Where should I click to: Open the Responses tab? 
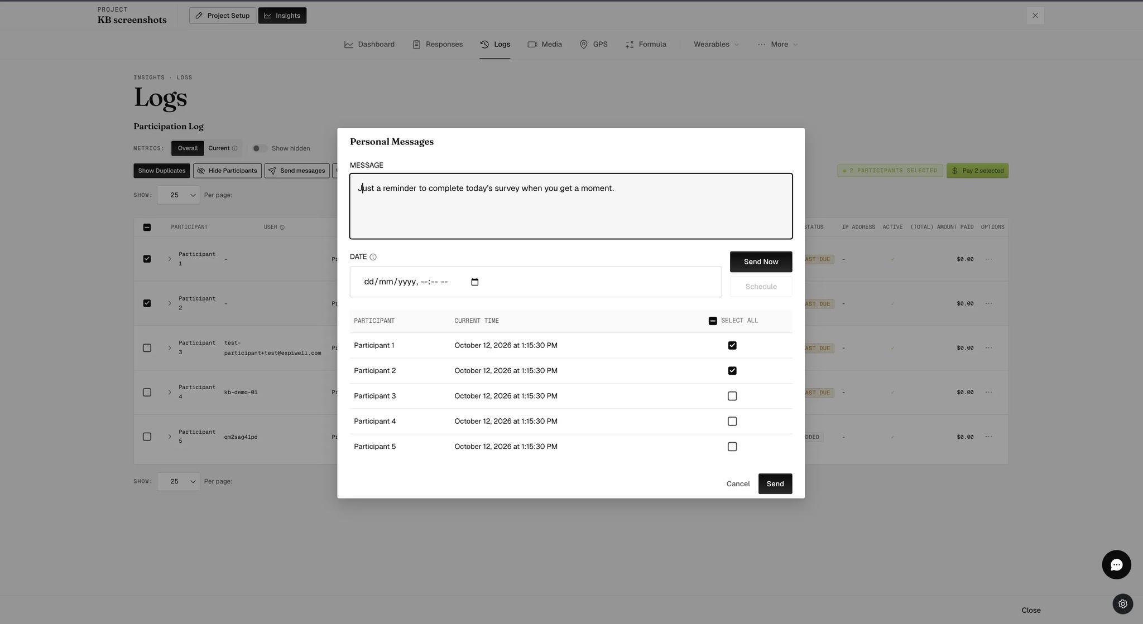(x=438, y=45)
